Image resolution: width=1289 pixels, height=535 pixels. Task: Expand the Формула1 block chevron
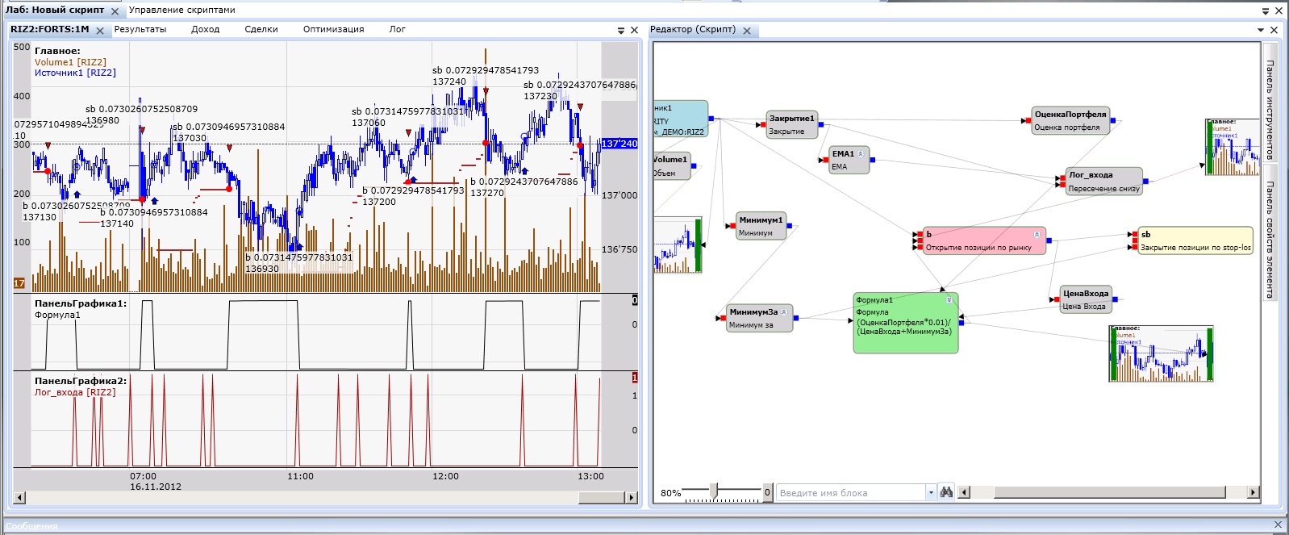949,300
